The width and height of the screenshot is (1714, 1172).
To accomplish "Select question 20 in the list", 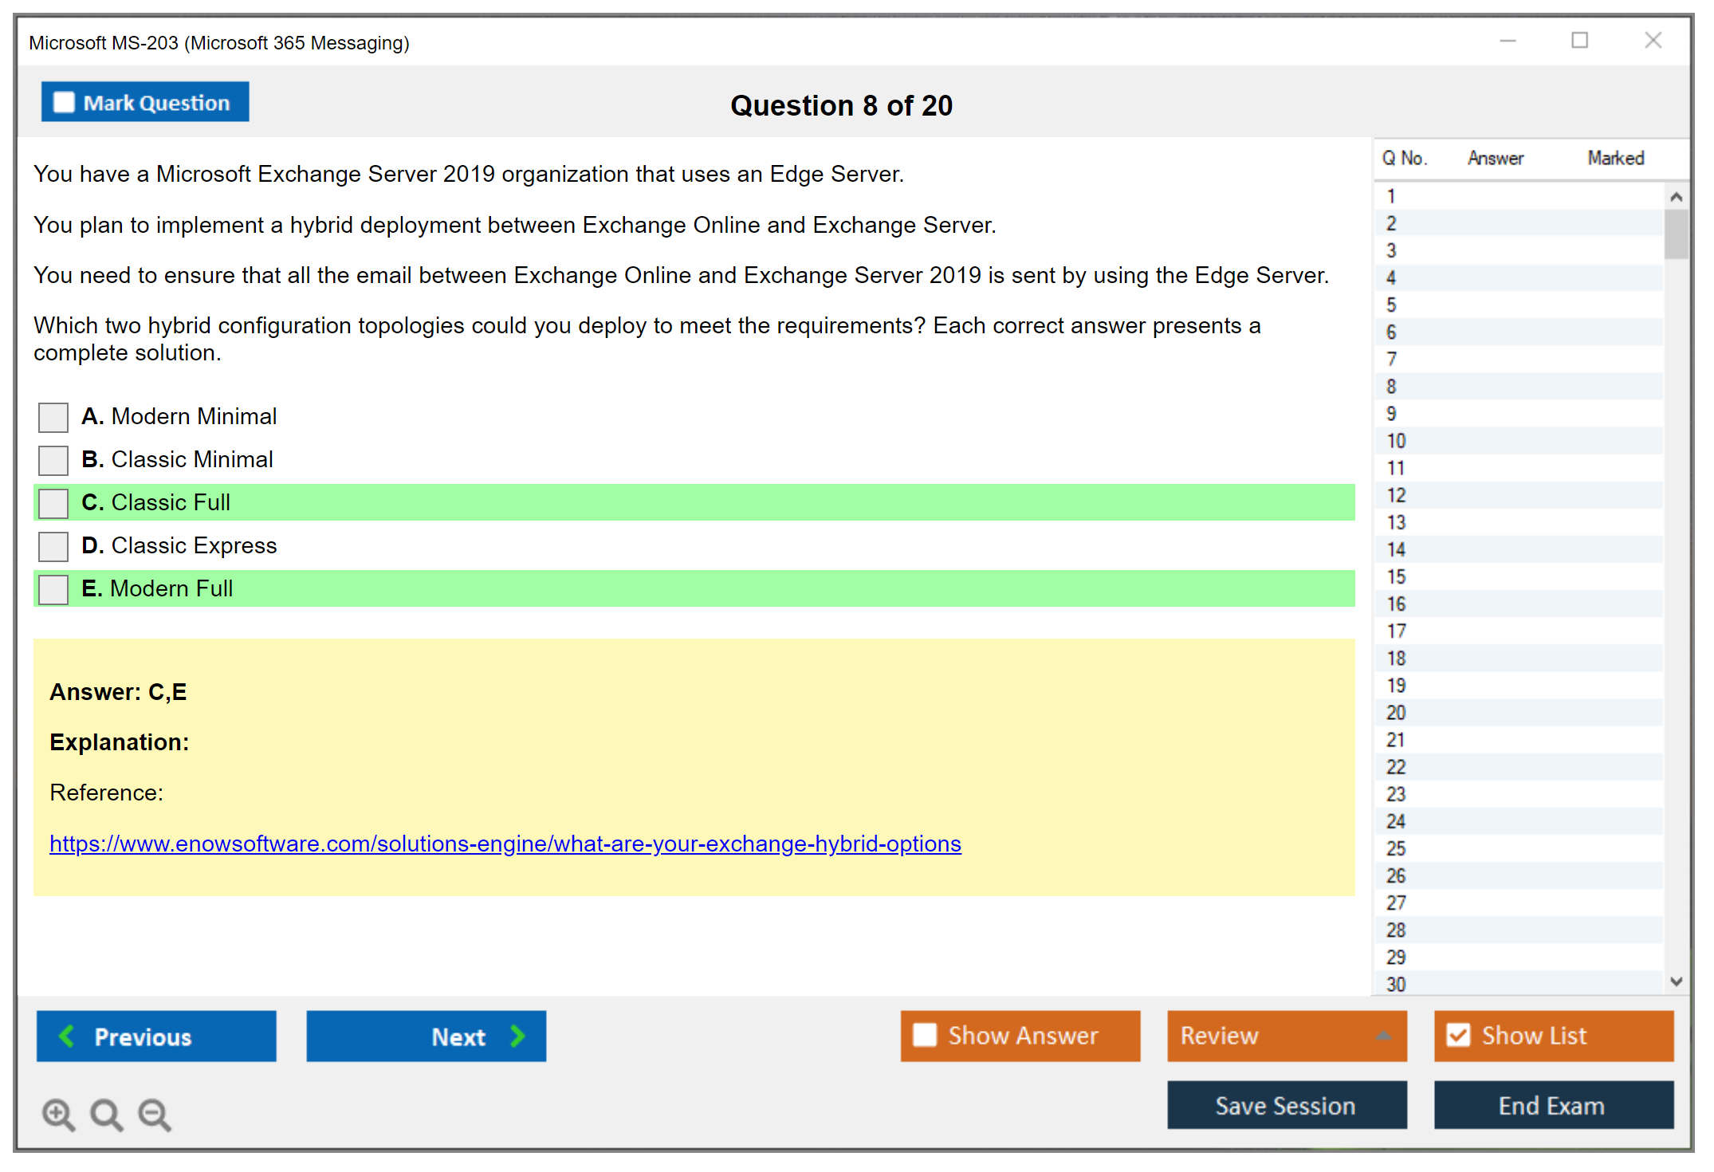I will click(x=1396, y=713).
